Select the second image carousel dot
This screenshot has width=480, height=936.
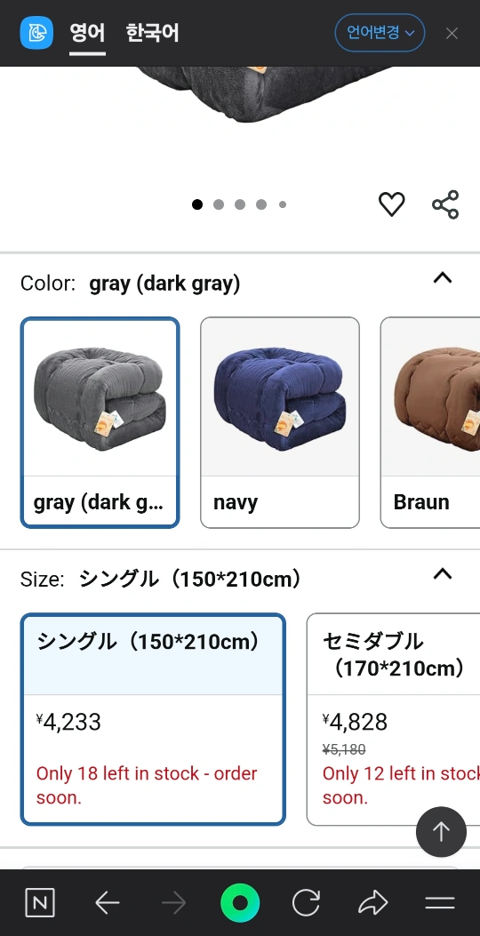[219, 204]
